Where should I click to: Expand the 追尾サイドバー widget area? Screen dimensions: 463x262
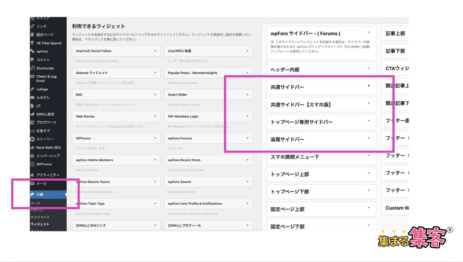[x=368, y=139]
